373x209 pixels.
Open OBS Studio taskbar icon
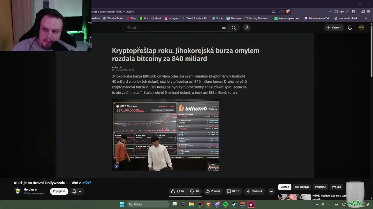[200, 204]
